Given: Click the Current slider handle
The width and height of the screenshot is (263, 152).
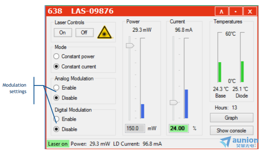Looking at the screenshot, I should click(x=174, y=102).
